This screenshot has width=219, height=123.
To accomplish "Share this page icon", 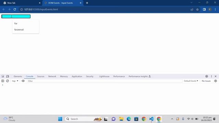I will pyautogui.click(x=192, y=9).
